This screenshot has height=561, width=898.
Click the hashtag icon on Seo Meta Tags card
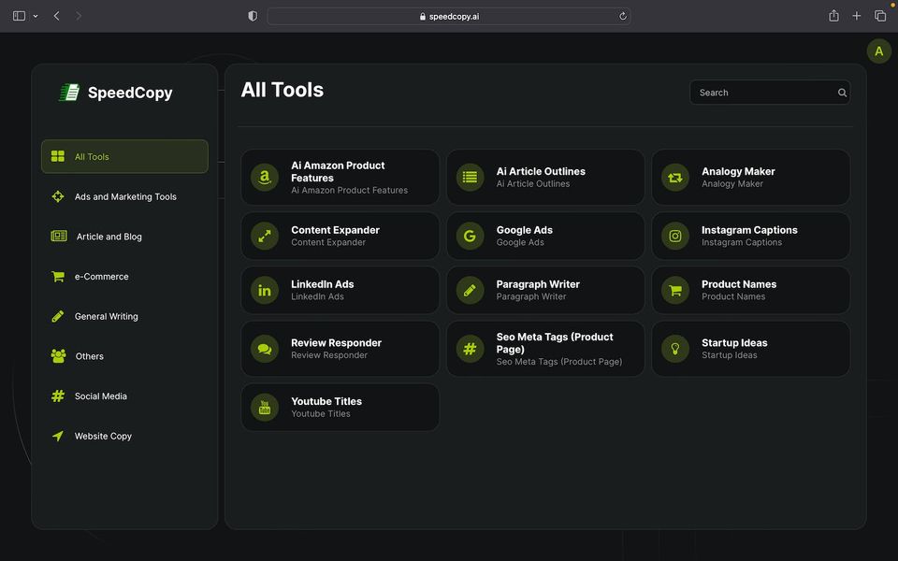click(470, 349)
